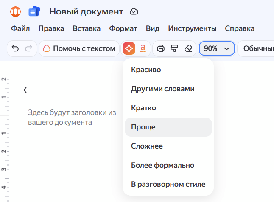The height and width of the screenshot is (202, 274).
Task: Select the highlighted Проще option
Action: tap(168, 127)
